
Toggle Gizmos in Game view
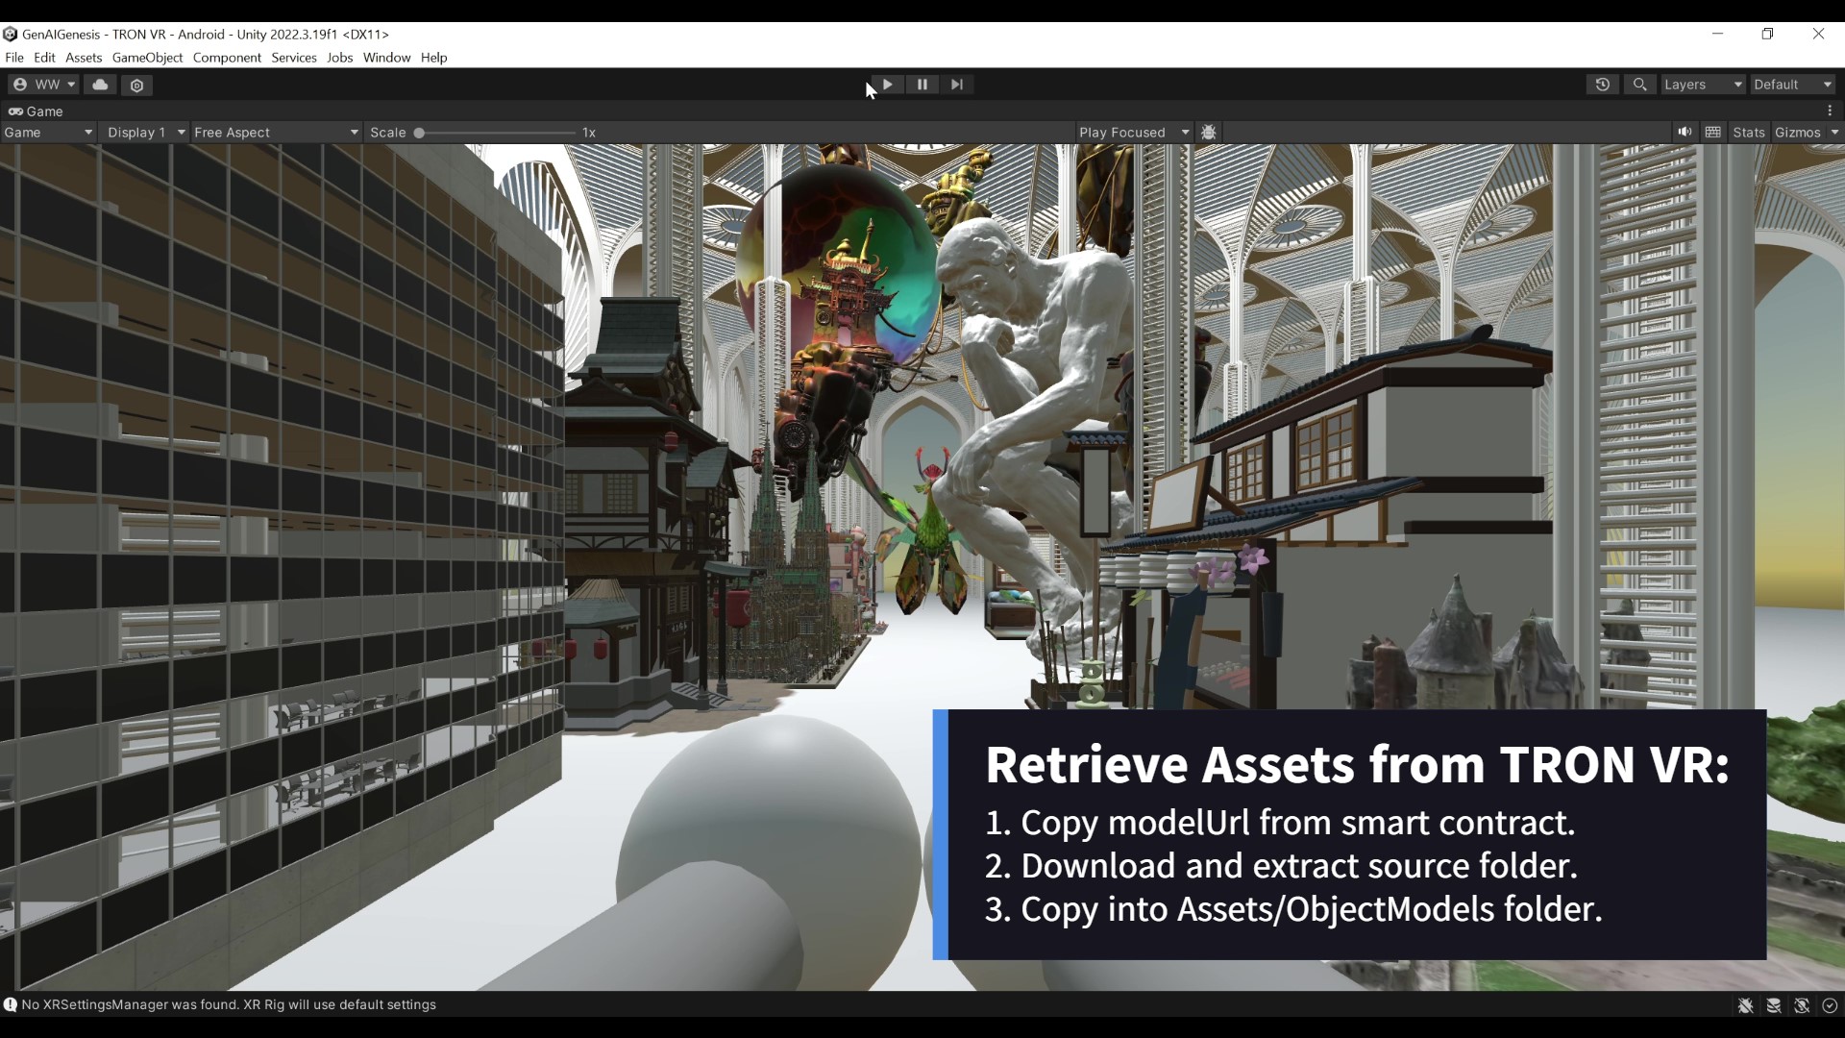pyautogui.click(x=1797, y=133)
